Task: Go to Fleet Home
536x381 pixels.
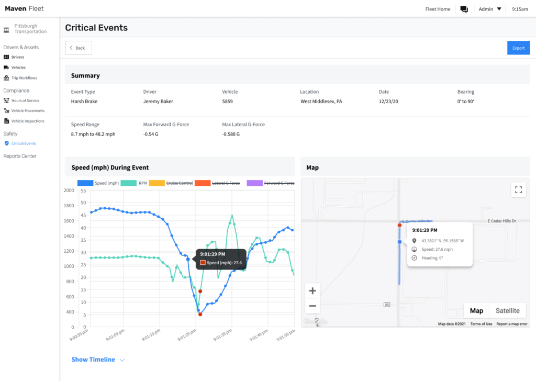Action: coord(438,9)
